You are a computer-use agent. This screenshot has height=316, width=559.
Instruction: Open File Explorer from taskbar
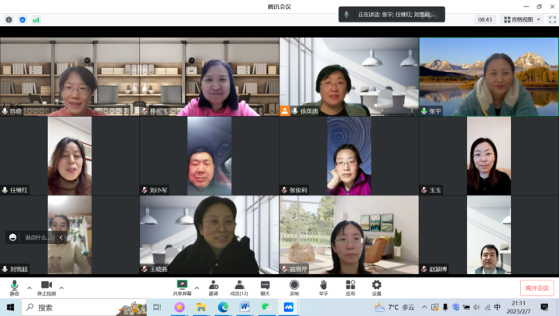tap(201, 307)
